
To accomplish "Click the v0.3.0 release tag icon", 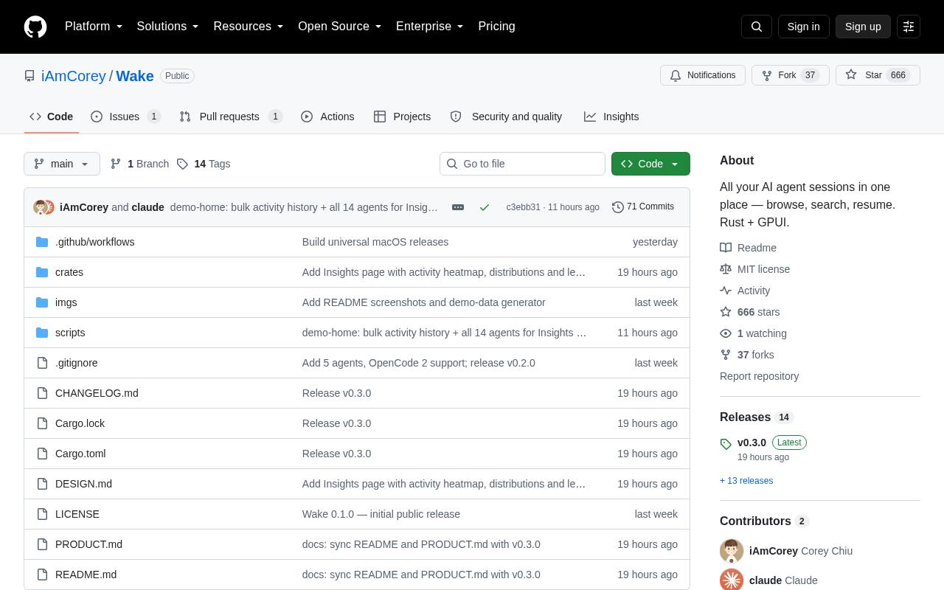I will point(726,444).
